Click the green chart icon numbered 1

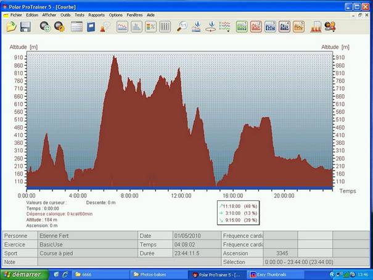pos(242,27)
